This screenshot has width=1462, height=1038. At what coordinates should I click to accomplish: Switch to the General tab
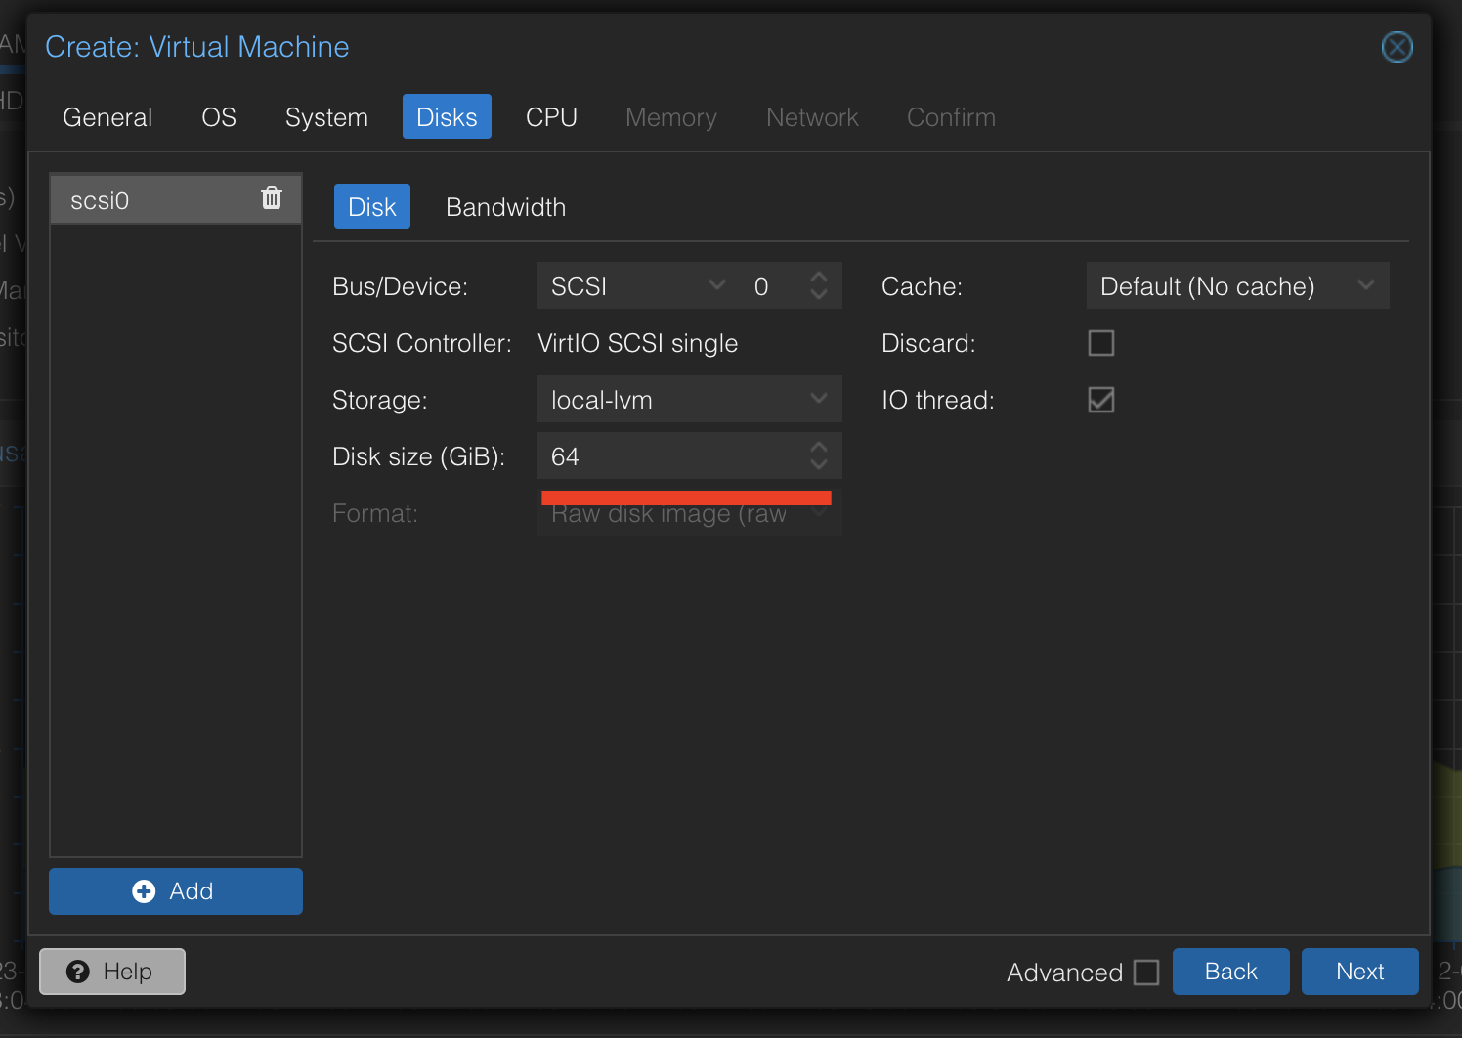coord(107,117)
